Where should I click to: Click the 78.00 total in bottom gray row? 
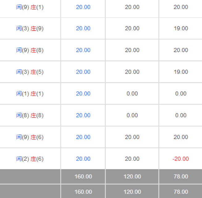181,192
